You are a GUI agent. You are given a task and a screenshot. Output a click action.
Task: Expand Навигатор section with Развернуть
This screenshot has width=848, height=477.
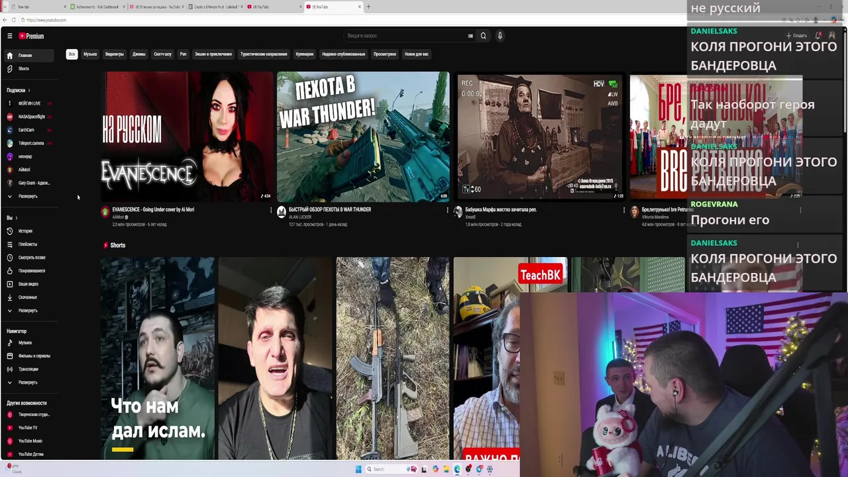[30, 383]
